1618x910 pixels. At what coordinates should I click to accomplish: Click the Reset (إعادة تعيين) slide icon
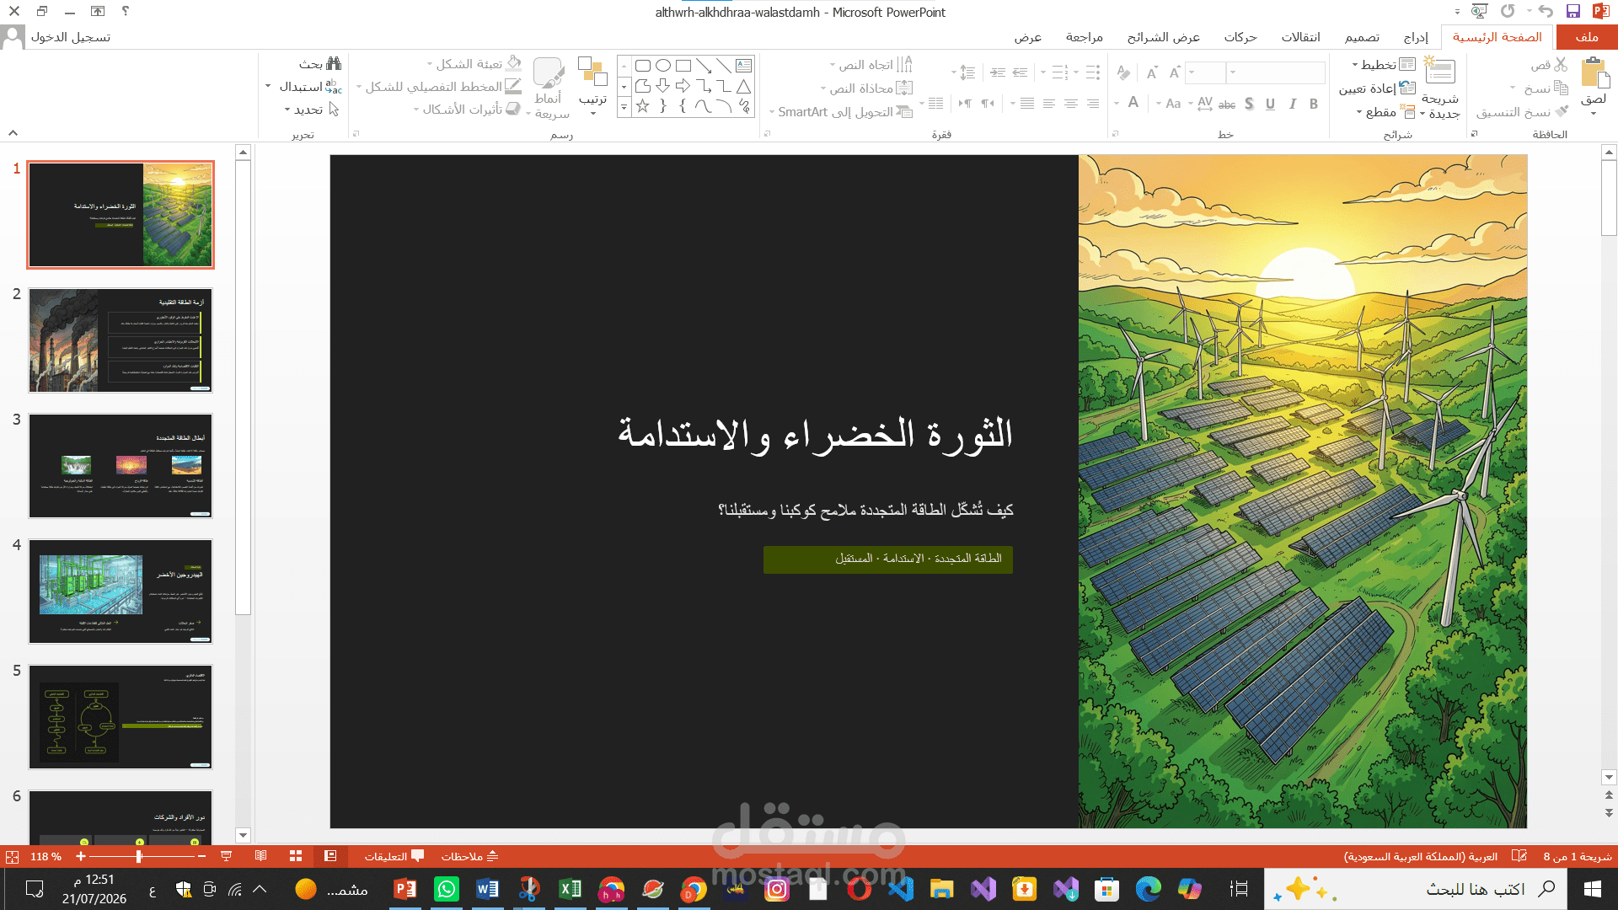(1407, 88)
